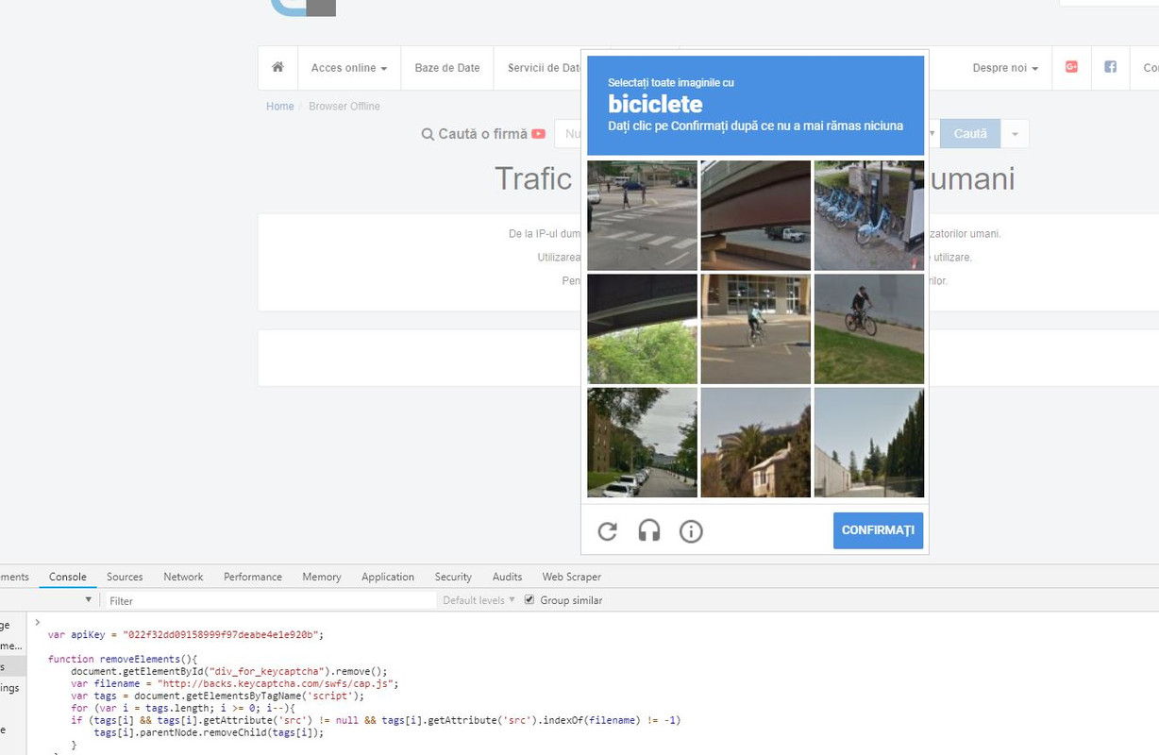The height and width of the screenshot is (755, 1159).
Task: Open the dropdown arrow next to the Caută button
Action: 1015,134
